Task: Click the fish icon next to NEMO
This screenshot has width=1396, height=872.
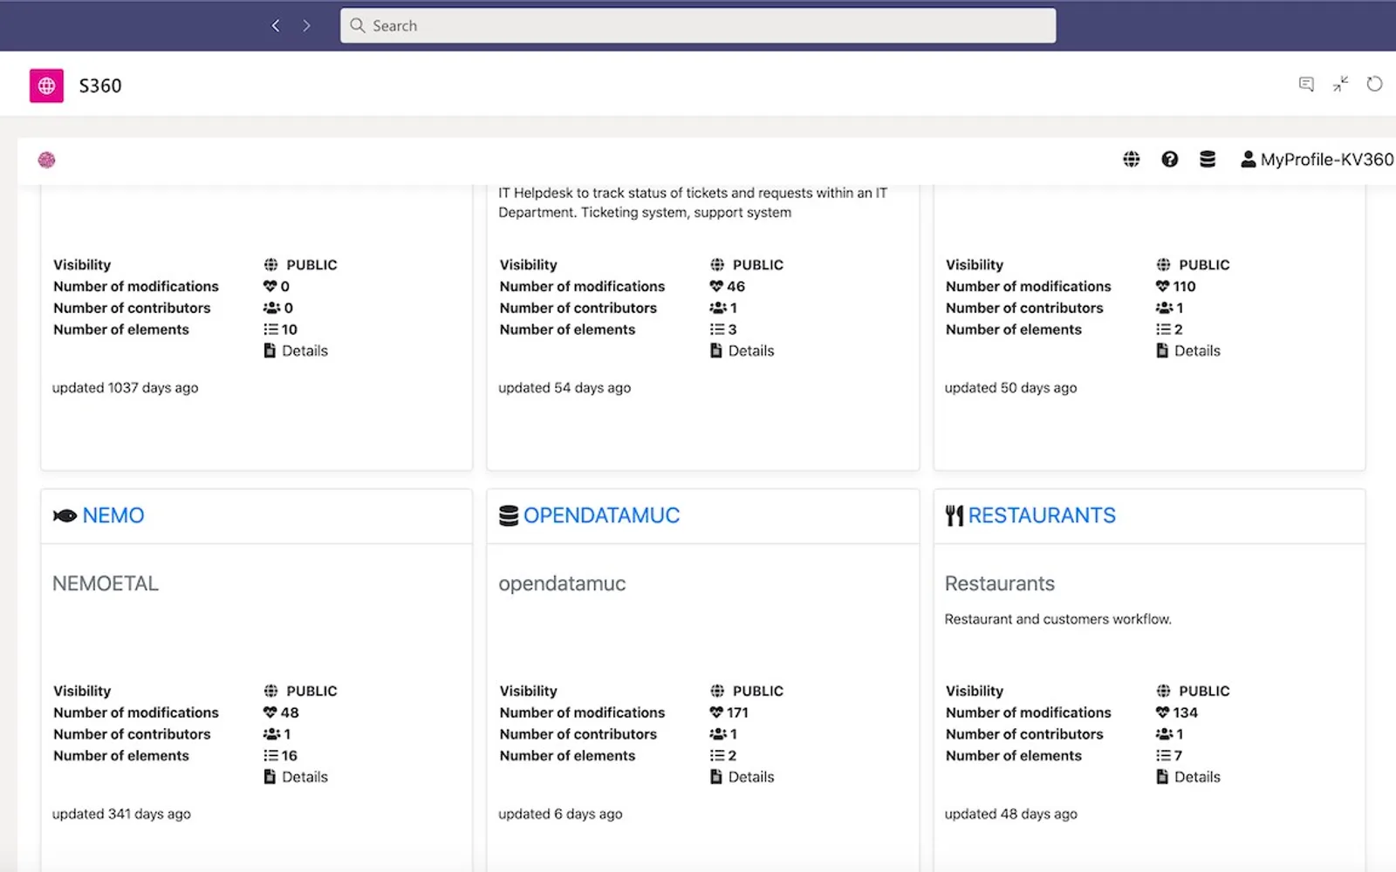Action: click(65, 515)
